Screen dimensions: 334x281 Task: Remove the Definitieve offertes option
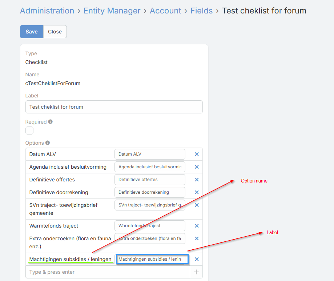click(x=197, y=180)
